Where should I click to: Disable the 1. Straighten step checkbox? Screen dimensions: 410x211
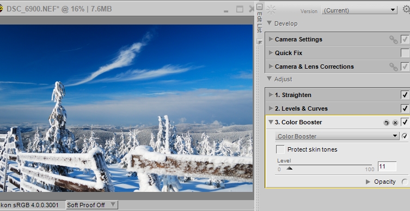[x=405, y=95]
